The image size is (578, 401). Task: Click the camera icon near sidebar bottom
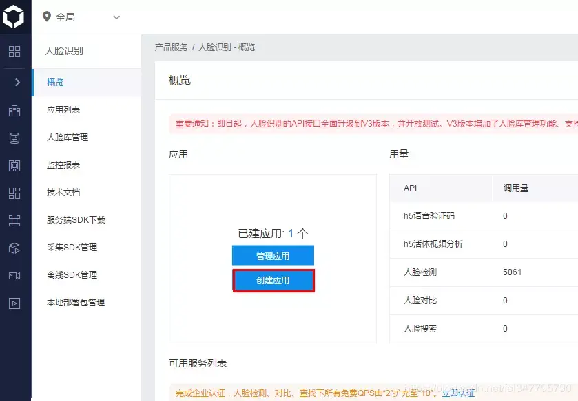tap(14, 275)
